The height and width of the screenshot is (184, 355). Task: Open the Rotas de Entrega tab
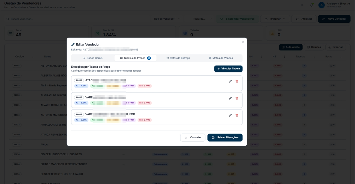(178, 58)
